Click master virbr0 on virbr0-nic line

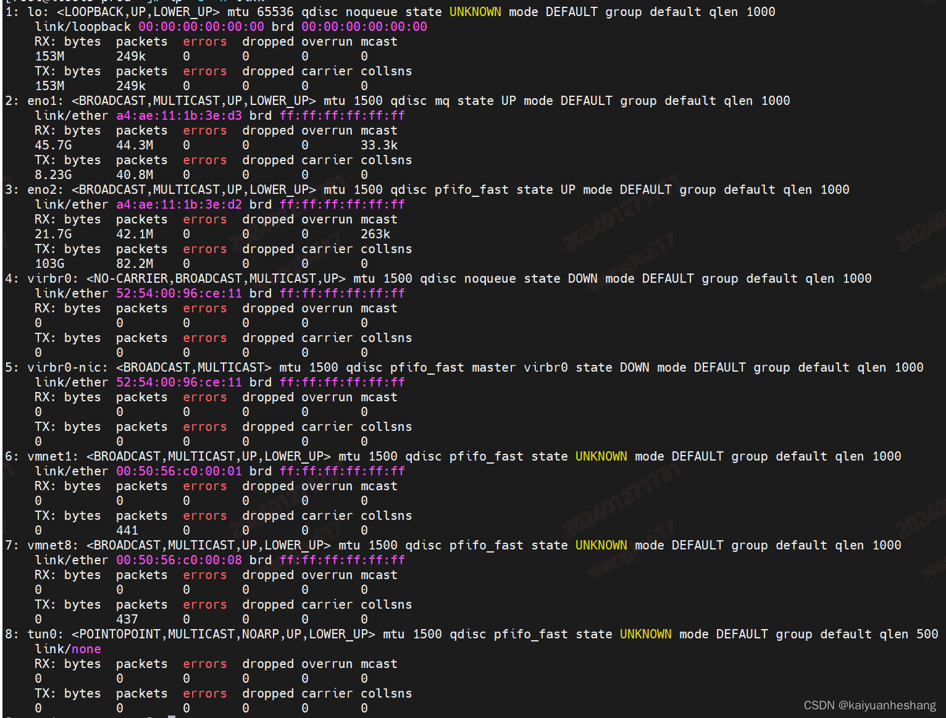click(x=520, y=367)
